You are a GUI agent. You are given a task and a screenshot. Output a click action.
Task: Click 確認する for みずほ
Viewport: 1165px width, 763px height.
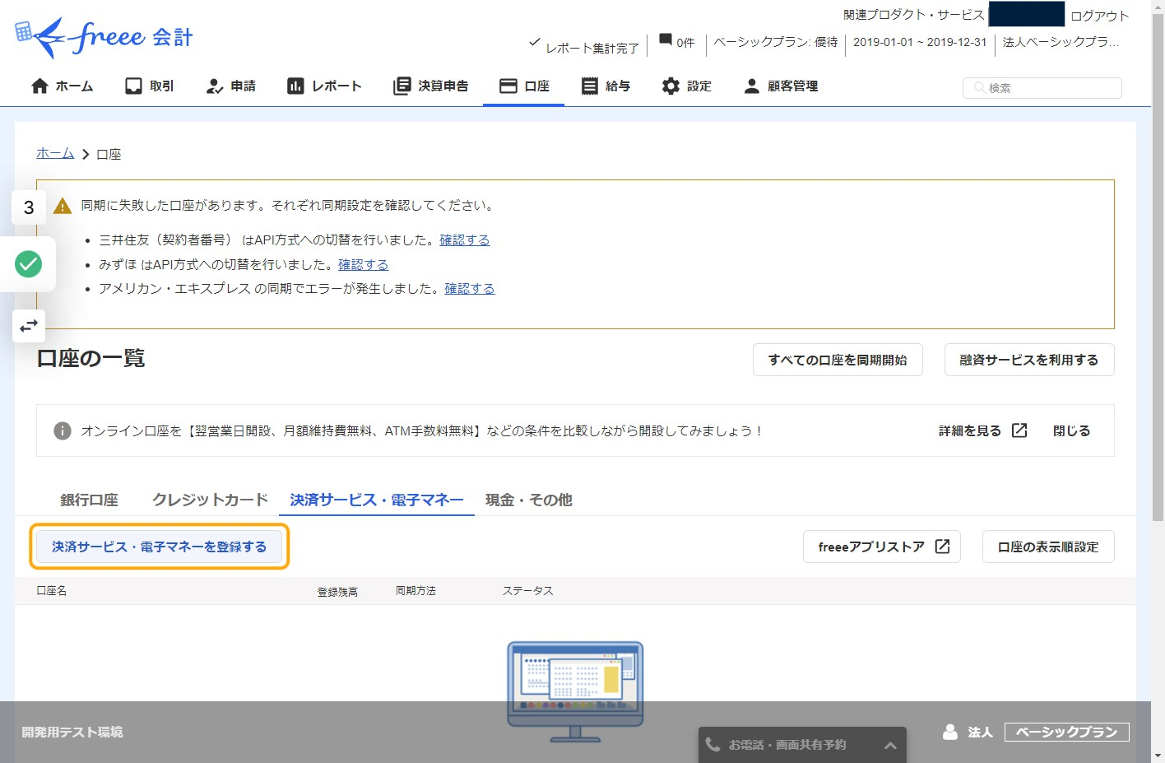364,264
